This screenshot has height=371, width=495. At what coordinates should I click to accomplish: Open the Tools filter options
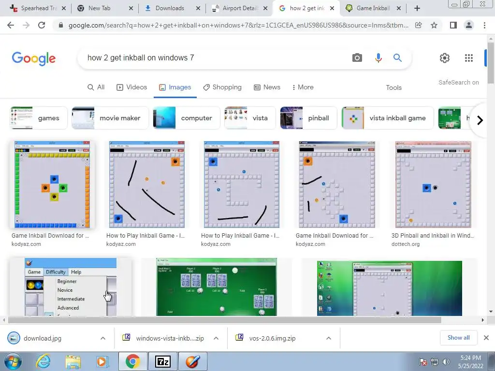coord(393,87)
